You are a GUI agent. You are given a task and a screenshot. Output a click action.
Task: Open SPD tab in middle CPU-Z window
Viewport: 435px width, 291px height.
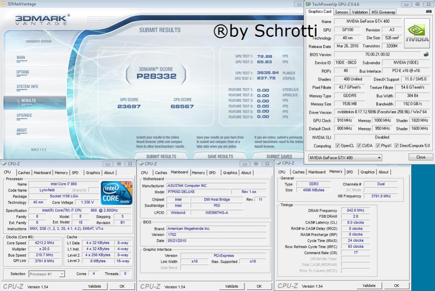(212, 172)
